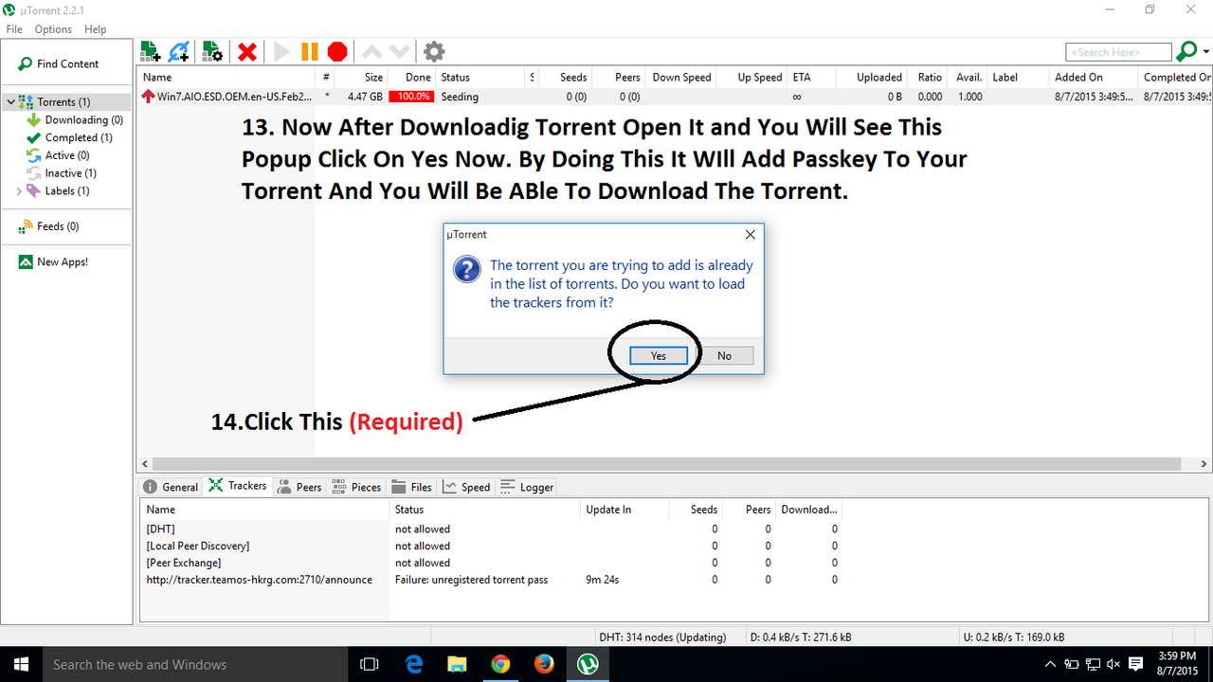
Task: Open the Help menu
Action: click(x=95, y=29)
